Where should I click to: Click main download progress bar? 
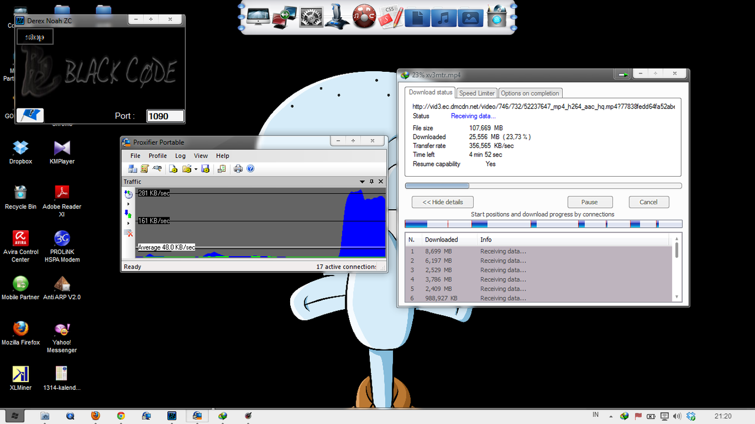click(x=543, y=186)
